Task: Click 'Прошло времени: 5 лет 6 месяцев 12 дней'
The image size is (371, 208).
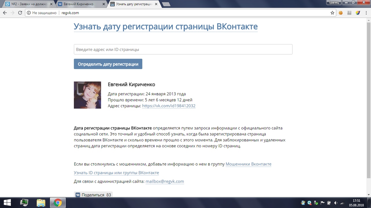Action: tap(150, 100)
